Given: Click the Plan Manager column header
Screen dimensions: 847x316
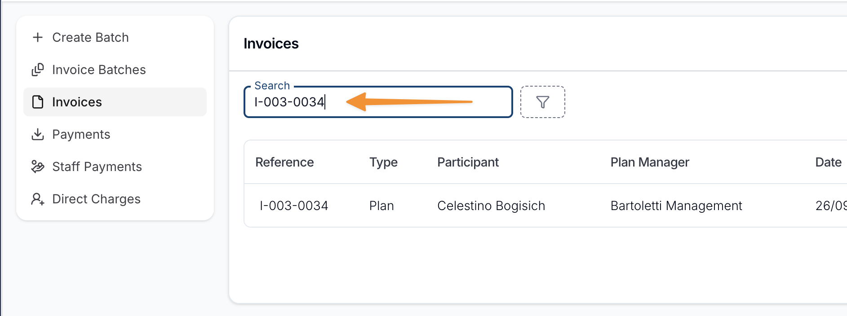Looking at the screenshot, I should tap(649, 162).
